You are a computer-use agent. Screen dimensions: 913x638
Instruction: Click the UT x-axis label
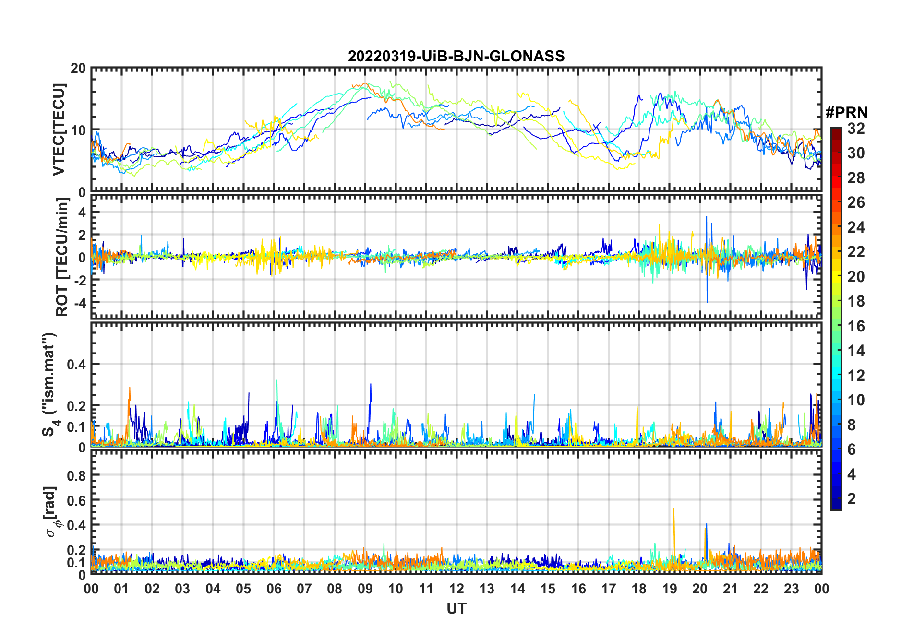[456, 608]
